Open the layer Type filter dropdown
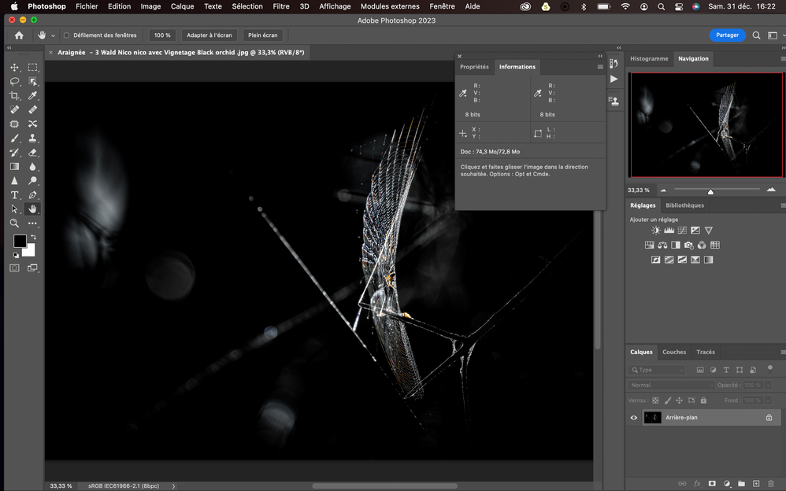Screen dimensions: 786x491 tap(658, 370)
